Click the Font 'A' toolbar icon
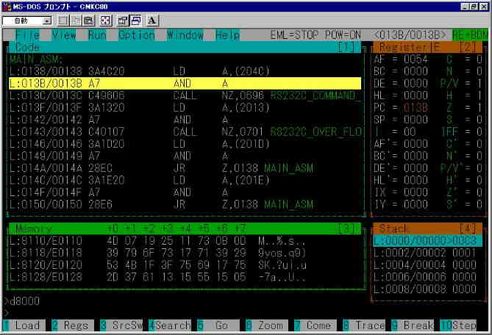 click(152, 21)
